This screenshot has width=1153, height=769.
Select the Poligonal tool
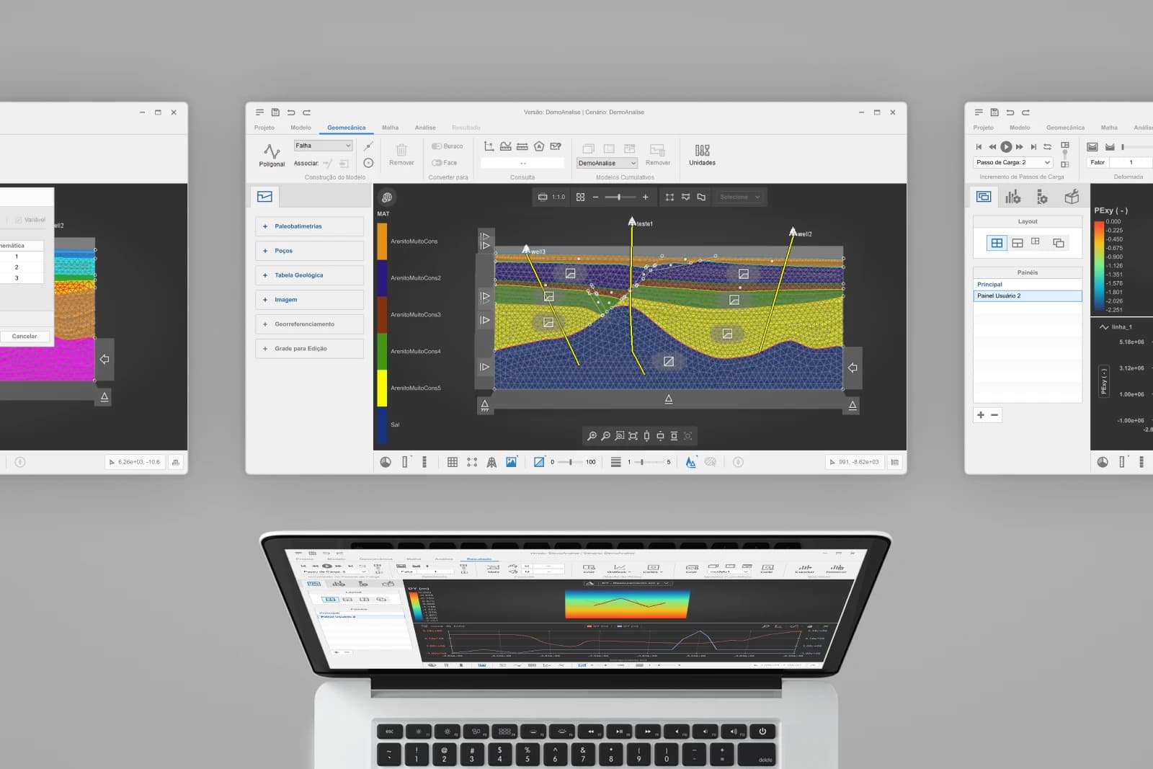[x=272, y=155]
